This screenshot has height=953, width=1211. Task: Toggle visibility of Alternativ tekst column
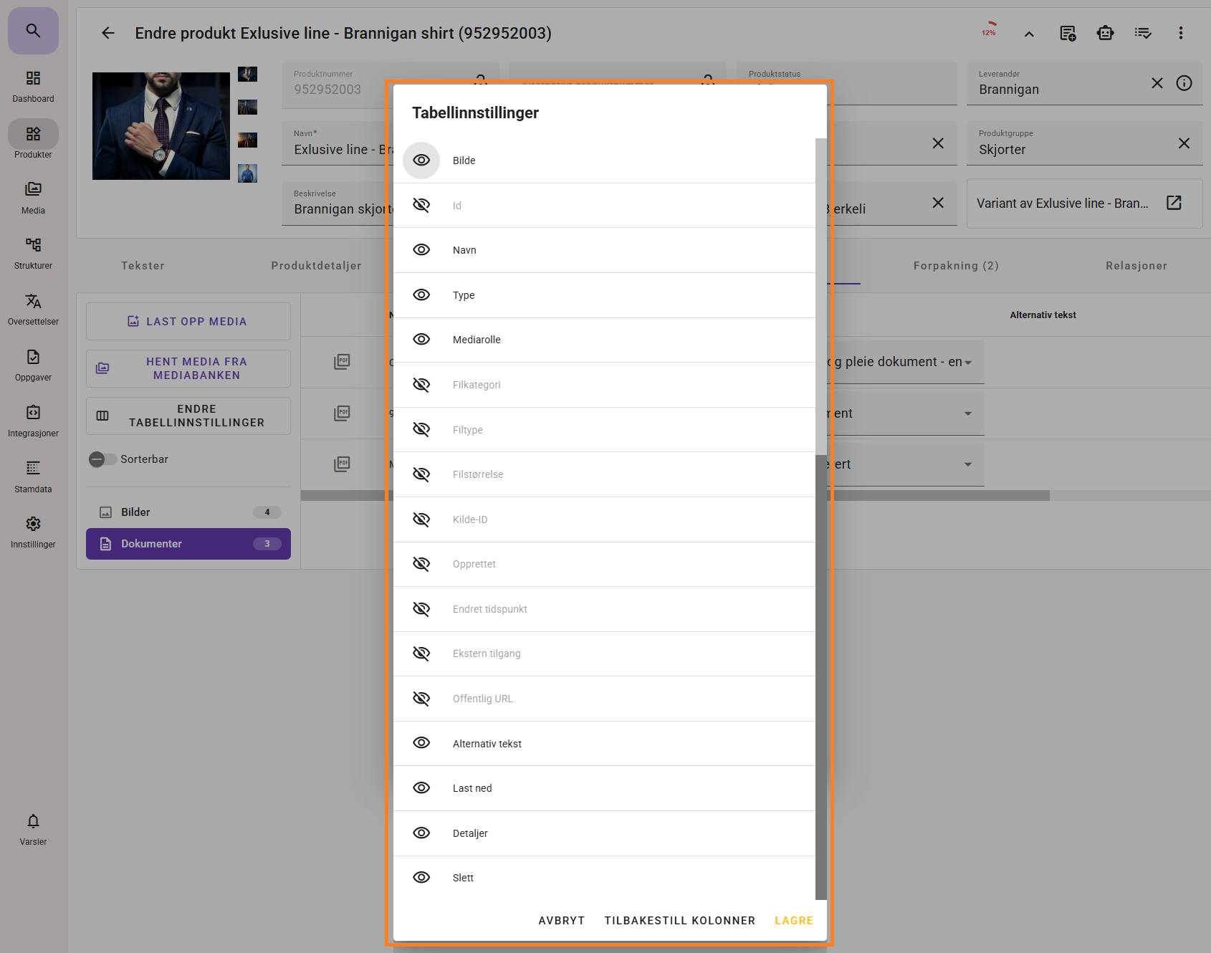(421, 743)
